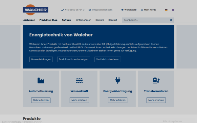Click the Transformatoren heading
This screenshot has height=123, width=197.
click(x=156, y=91)
